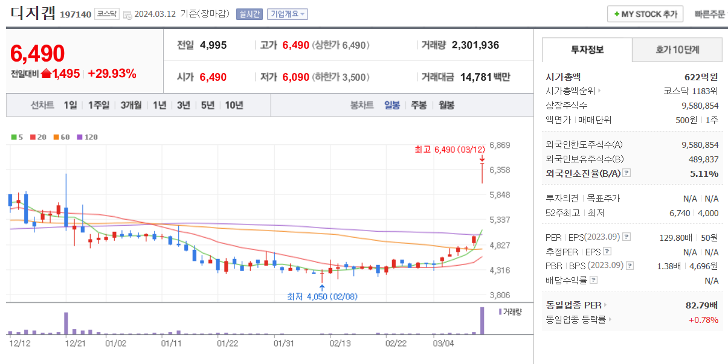This screenshot has height=364, width=728.
Task: Click the +29.93% change rate
Action: click(x=112, y=74)
